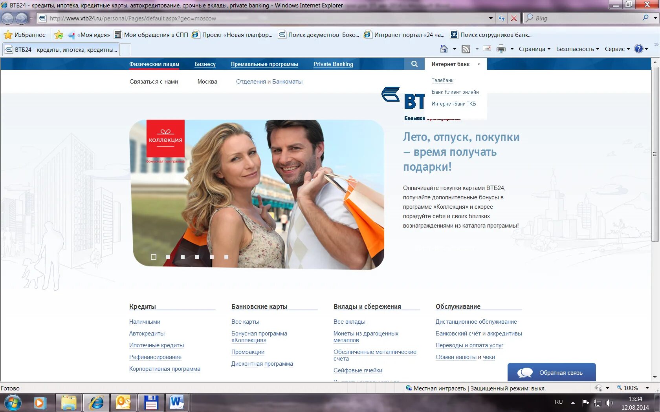This screenshot has height=412, width=660.
Task: Choose Банк Клиент онлайн from the list
Action: (x=455, y=92)
